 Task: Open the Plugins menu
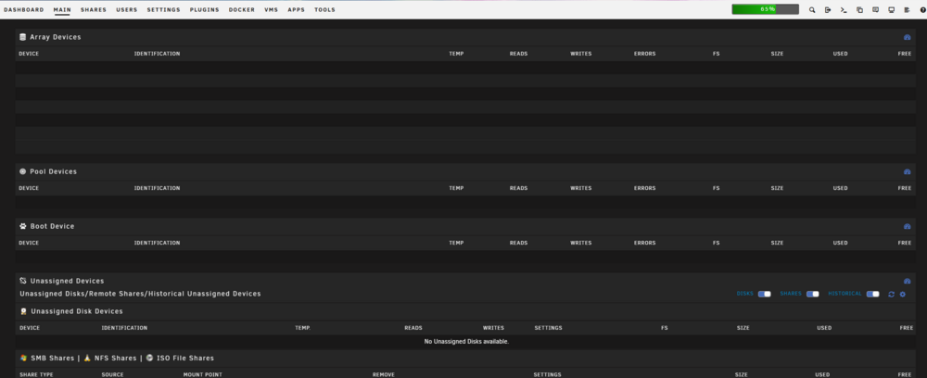pos(205,10)
